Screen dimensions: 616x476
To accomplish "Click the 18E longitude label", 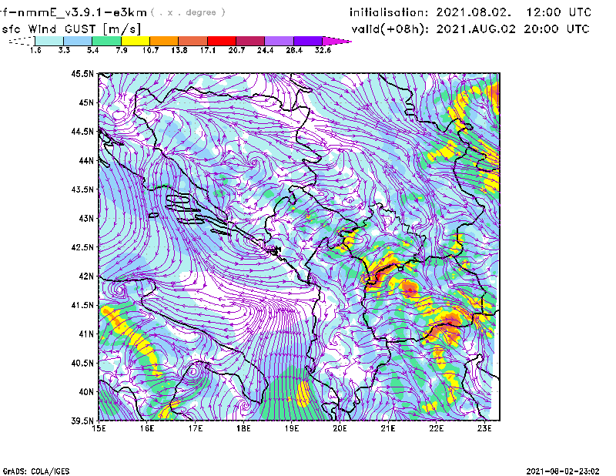I will pos(243,428).
